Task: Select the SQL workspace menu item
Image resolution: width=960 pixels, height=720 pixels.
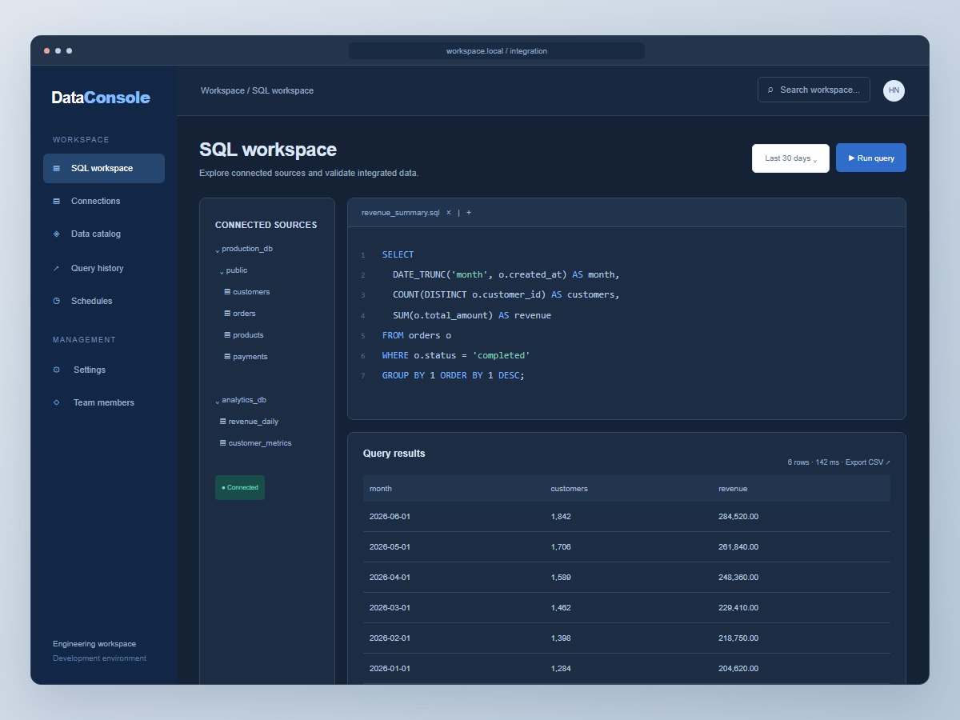Action: [x=104, y=169]
